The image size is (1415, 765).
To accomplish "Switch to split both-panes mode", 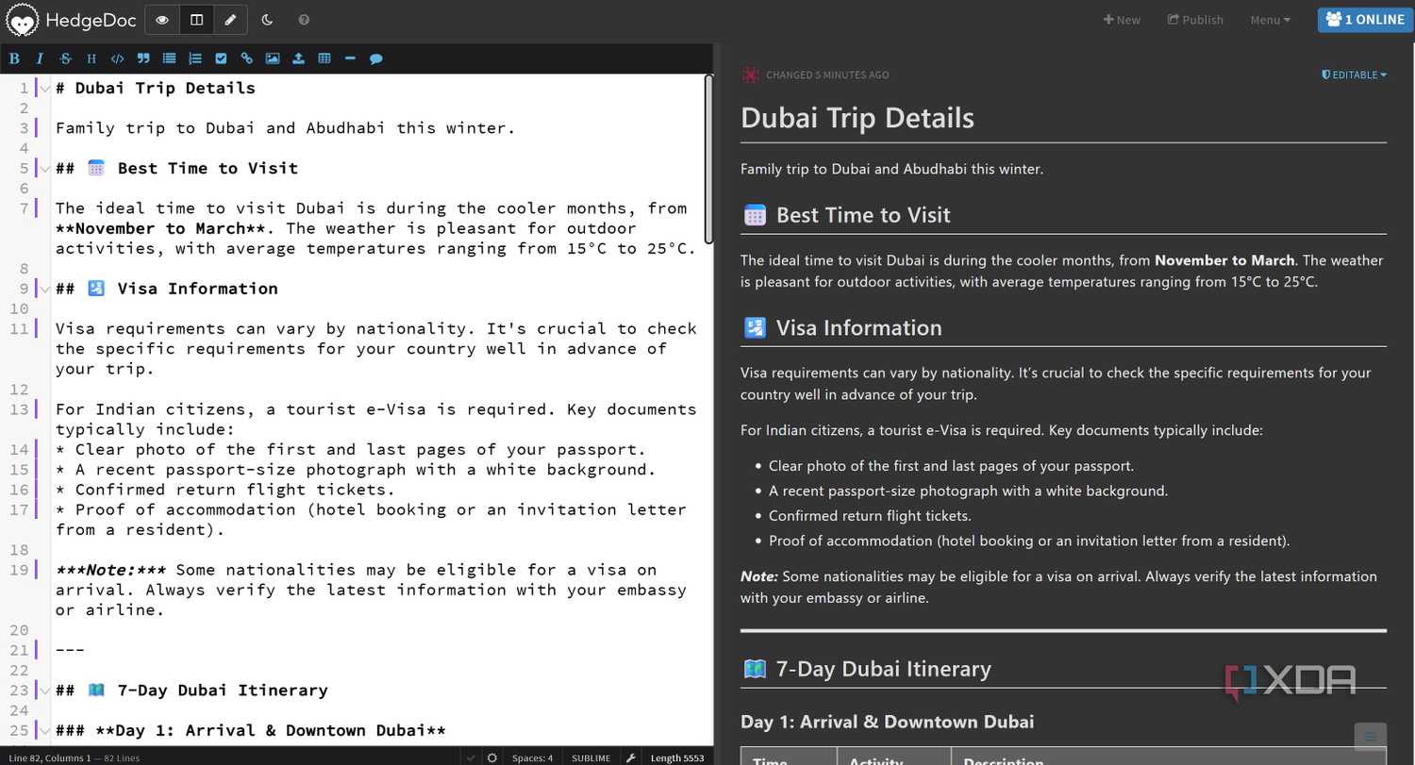I will pos(196,20).
